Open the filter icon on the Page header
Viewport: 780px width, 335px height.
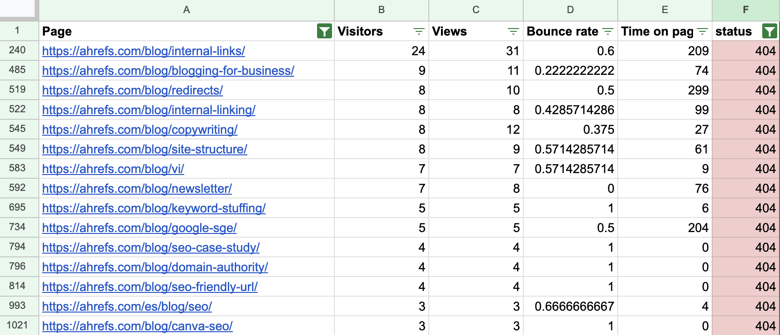[324, 31]
